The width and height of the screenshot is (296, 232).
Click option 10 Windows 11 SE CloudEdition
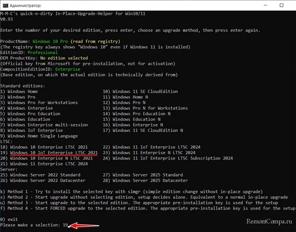click(140, 92)
